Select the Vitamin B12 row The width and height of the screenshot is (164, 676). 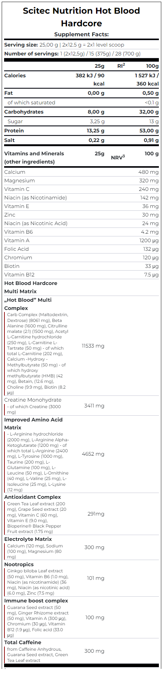pos(81,275)
